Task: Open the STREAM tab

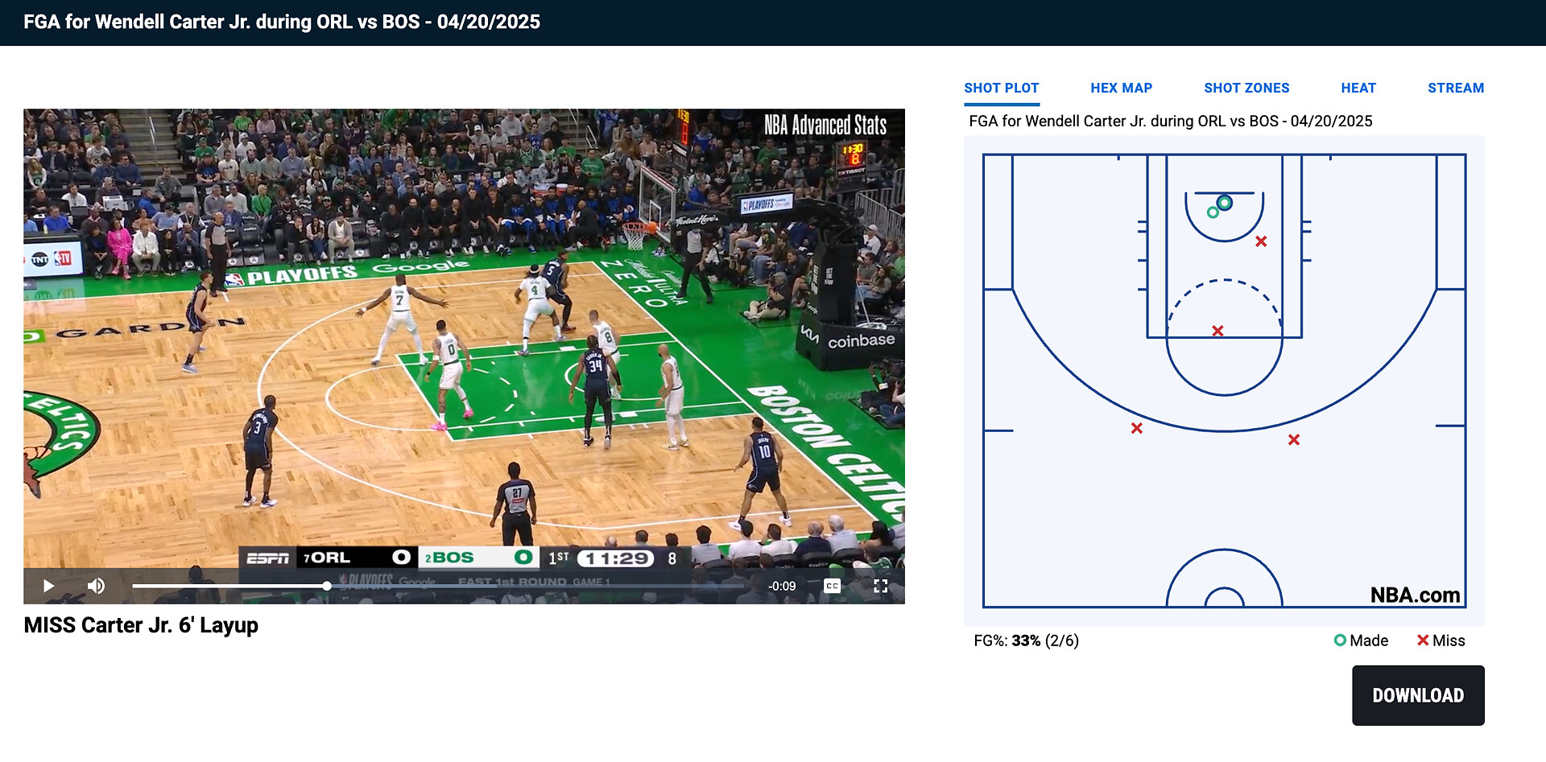Action: (x=1456, y=89)
